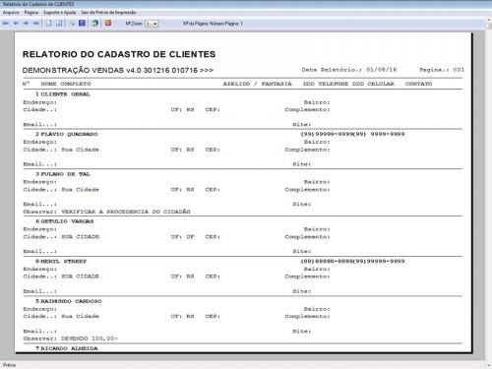The height and width of the screenshot is (369, 492).
Task: Click the DDD CELULAR column header
Action: click(373, 84)
